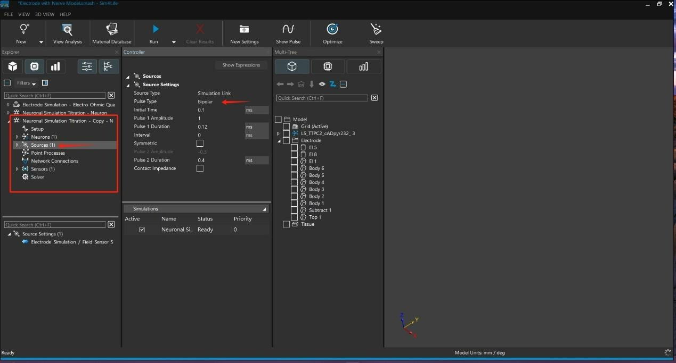
Task: Click the Multi-Tree Quick Search field
Action: pyautogui.click(x=322, y=98)
